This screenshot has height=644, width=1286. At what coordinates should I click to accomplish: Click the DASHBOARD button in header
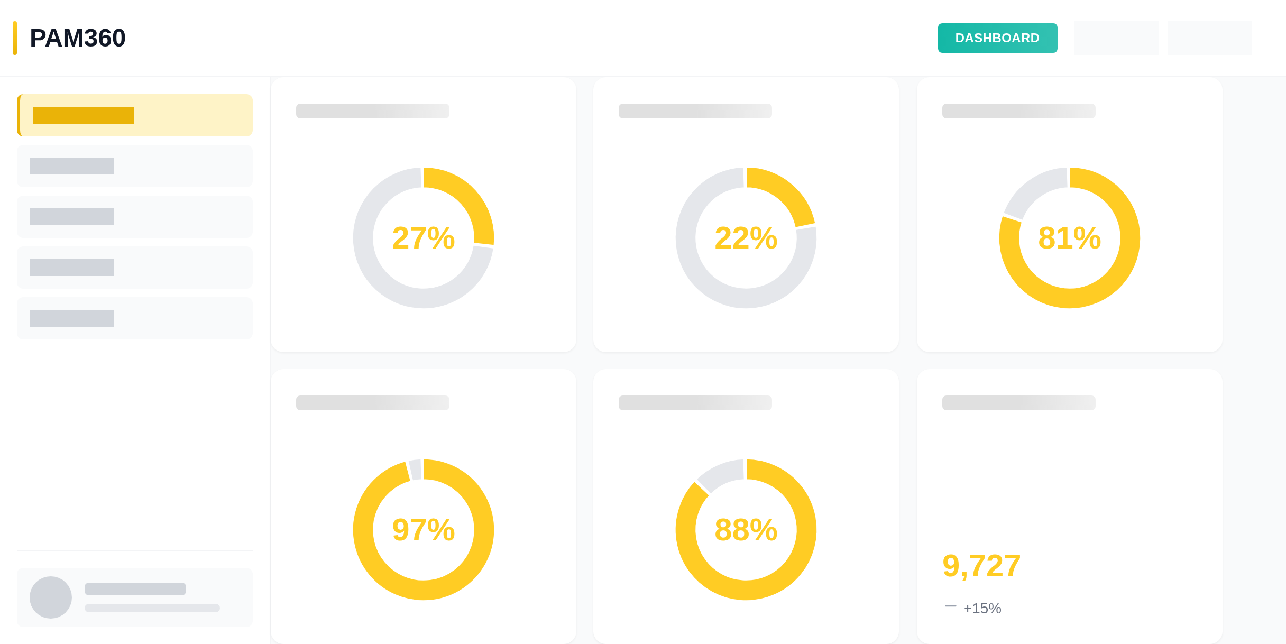[997, 38]
